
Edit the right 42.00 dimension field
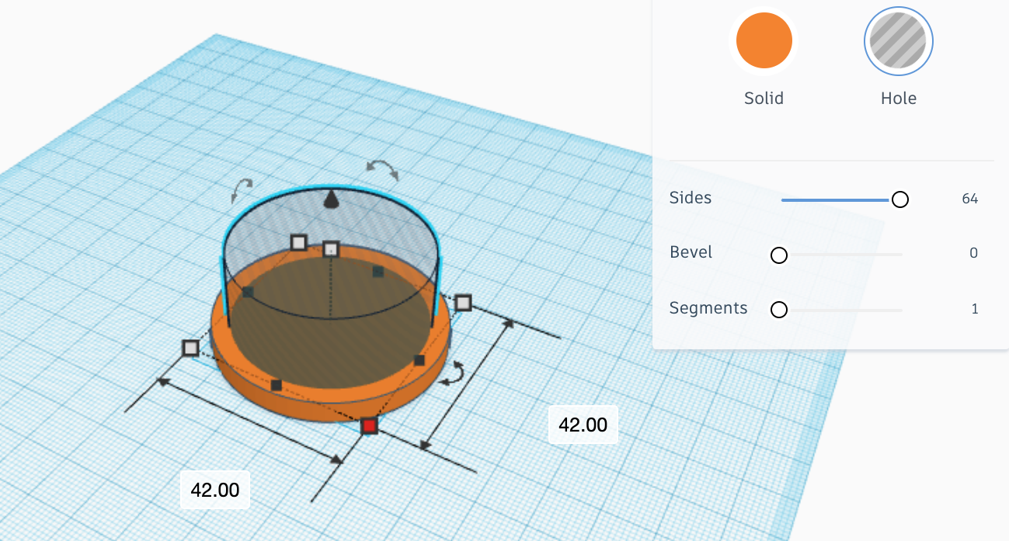(x=583, y=425)
